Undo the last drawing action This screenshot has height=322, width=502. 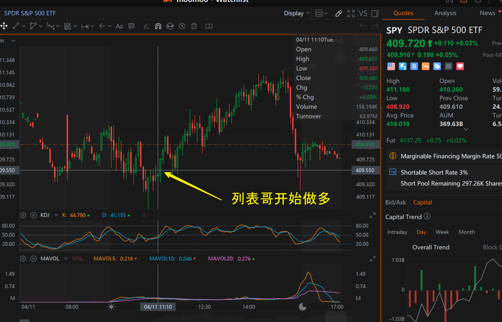[x=363, y=26]
